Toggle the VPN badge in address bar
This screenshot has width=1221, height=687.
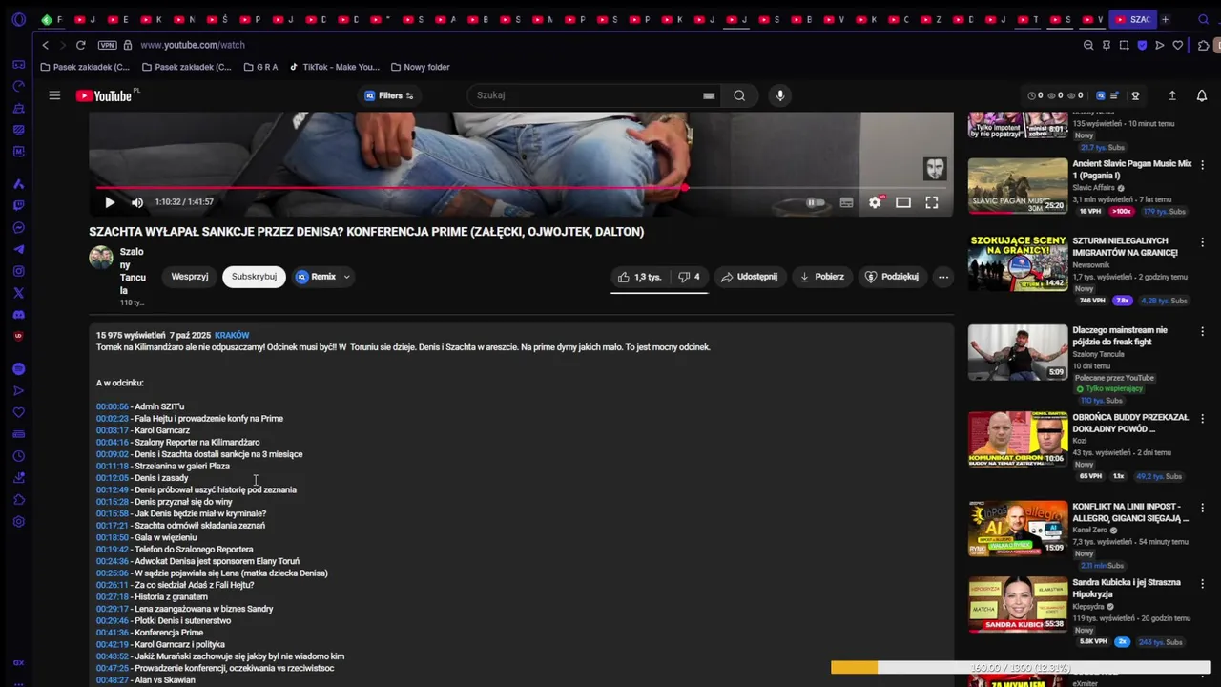click(x=108, y=45)
